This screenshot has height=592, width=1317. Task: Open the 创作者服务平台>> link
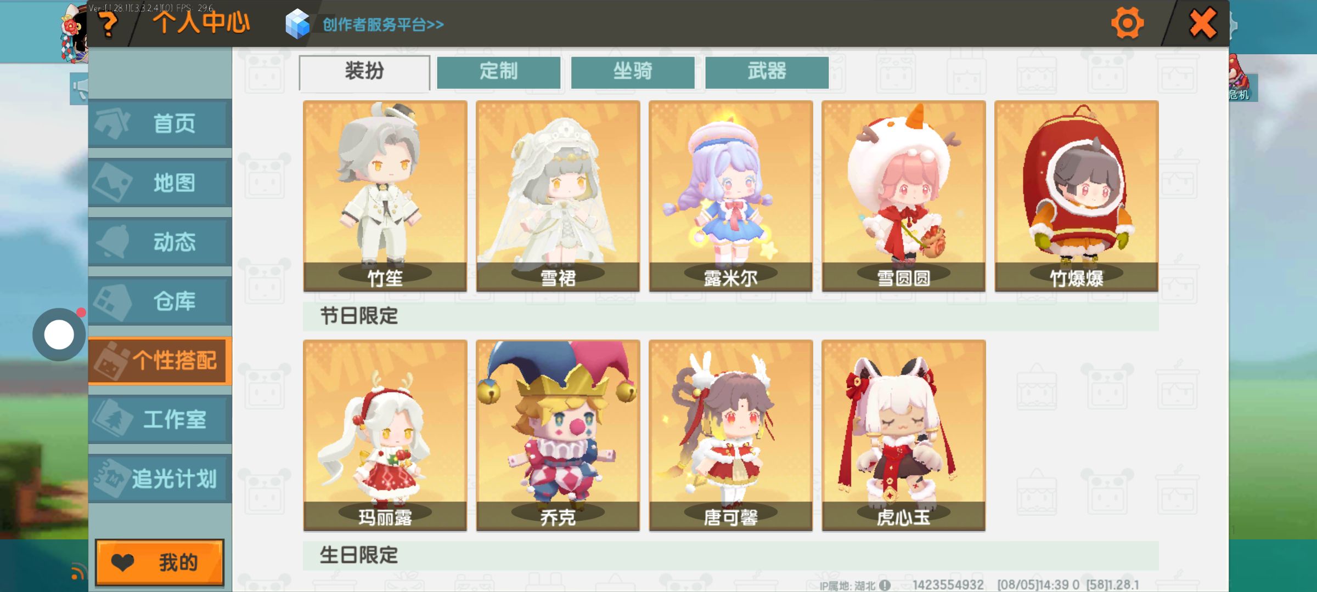pos(383,25)
